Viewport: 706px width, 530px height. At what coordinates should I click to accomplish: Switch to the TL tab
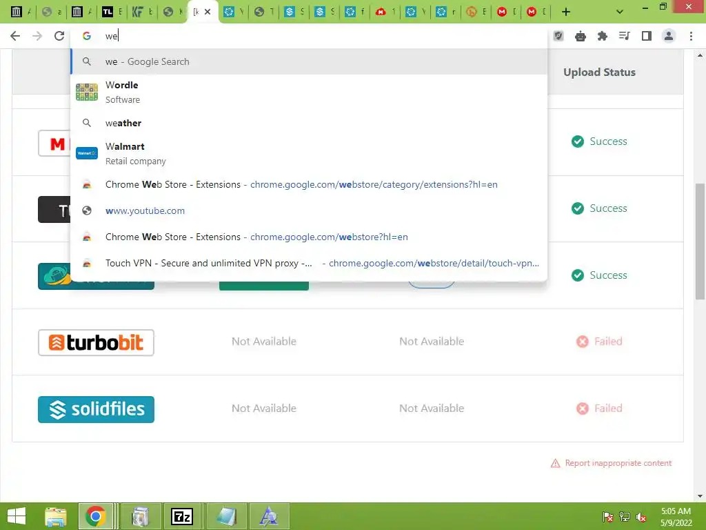tap(112, 12)
